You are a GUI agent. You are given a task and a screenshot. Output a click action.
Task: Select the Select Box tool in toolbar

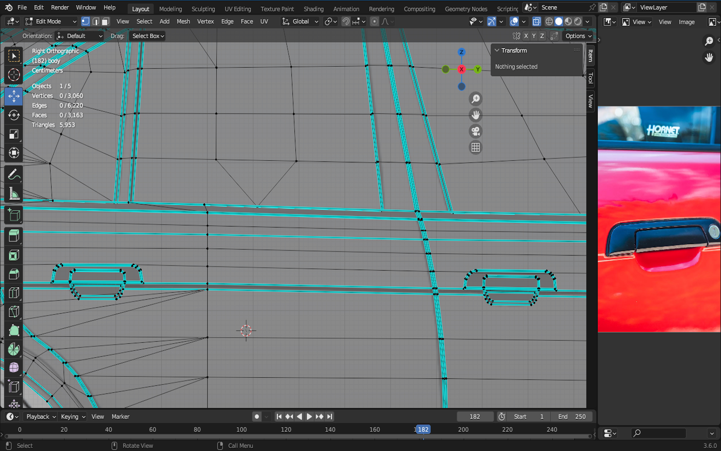(x=14, y=56)
